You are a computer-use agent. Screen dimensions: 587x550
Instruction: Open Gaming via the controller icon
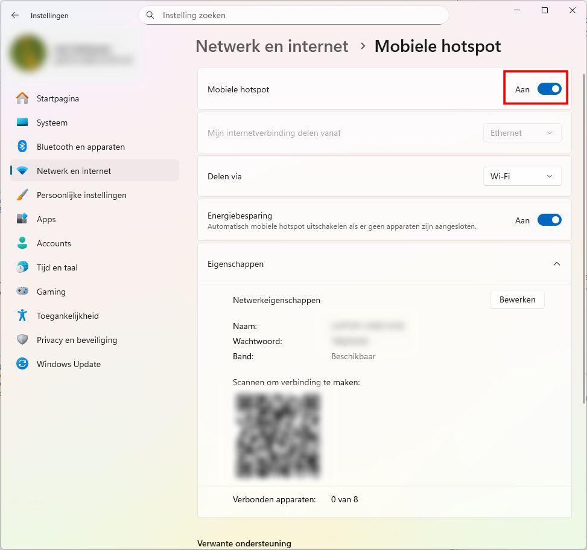pyautogui.click(x=22, y=292)
